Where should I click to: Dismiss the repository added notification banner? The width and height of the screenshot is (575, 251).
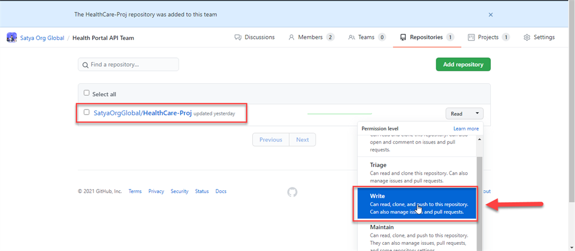coord(491,15)
